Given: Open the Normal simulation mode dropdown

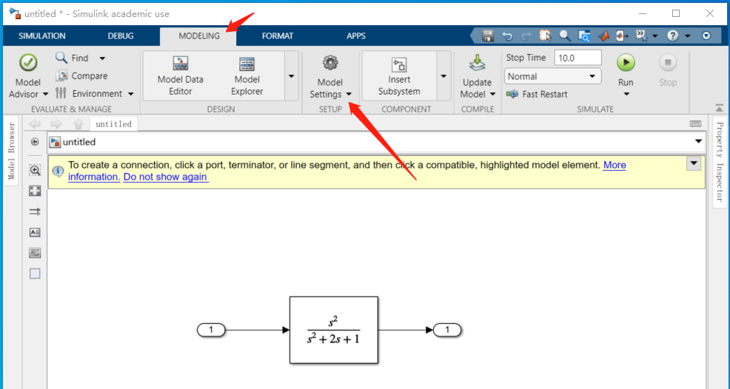Looking at the screenshot, I should (x=552, y=76).
